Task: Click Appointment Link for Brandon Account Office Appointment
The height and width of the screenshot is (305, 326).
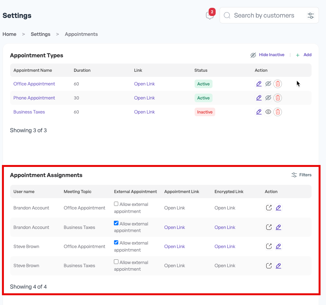Action: (x=175, y=208)
